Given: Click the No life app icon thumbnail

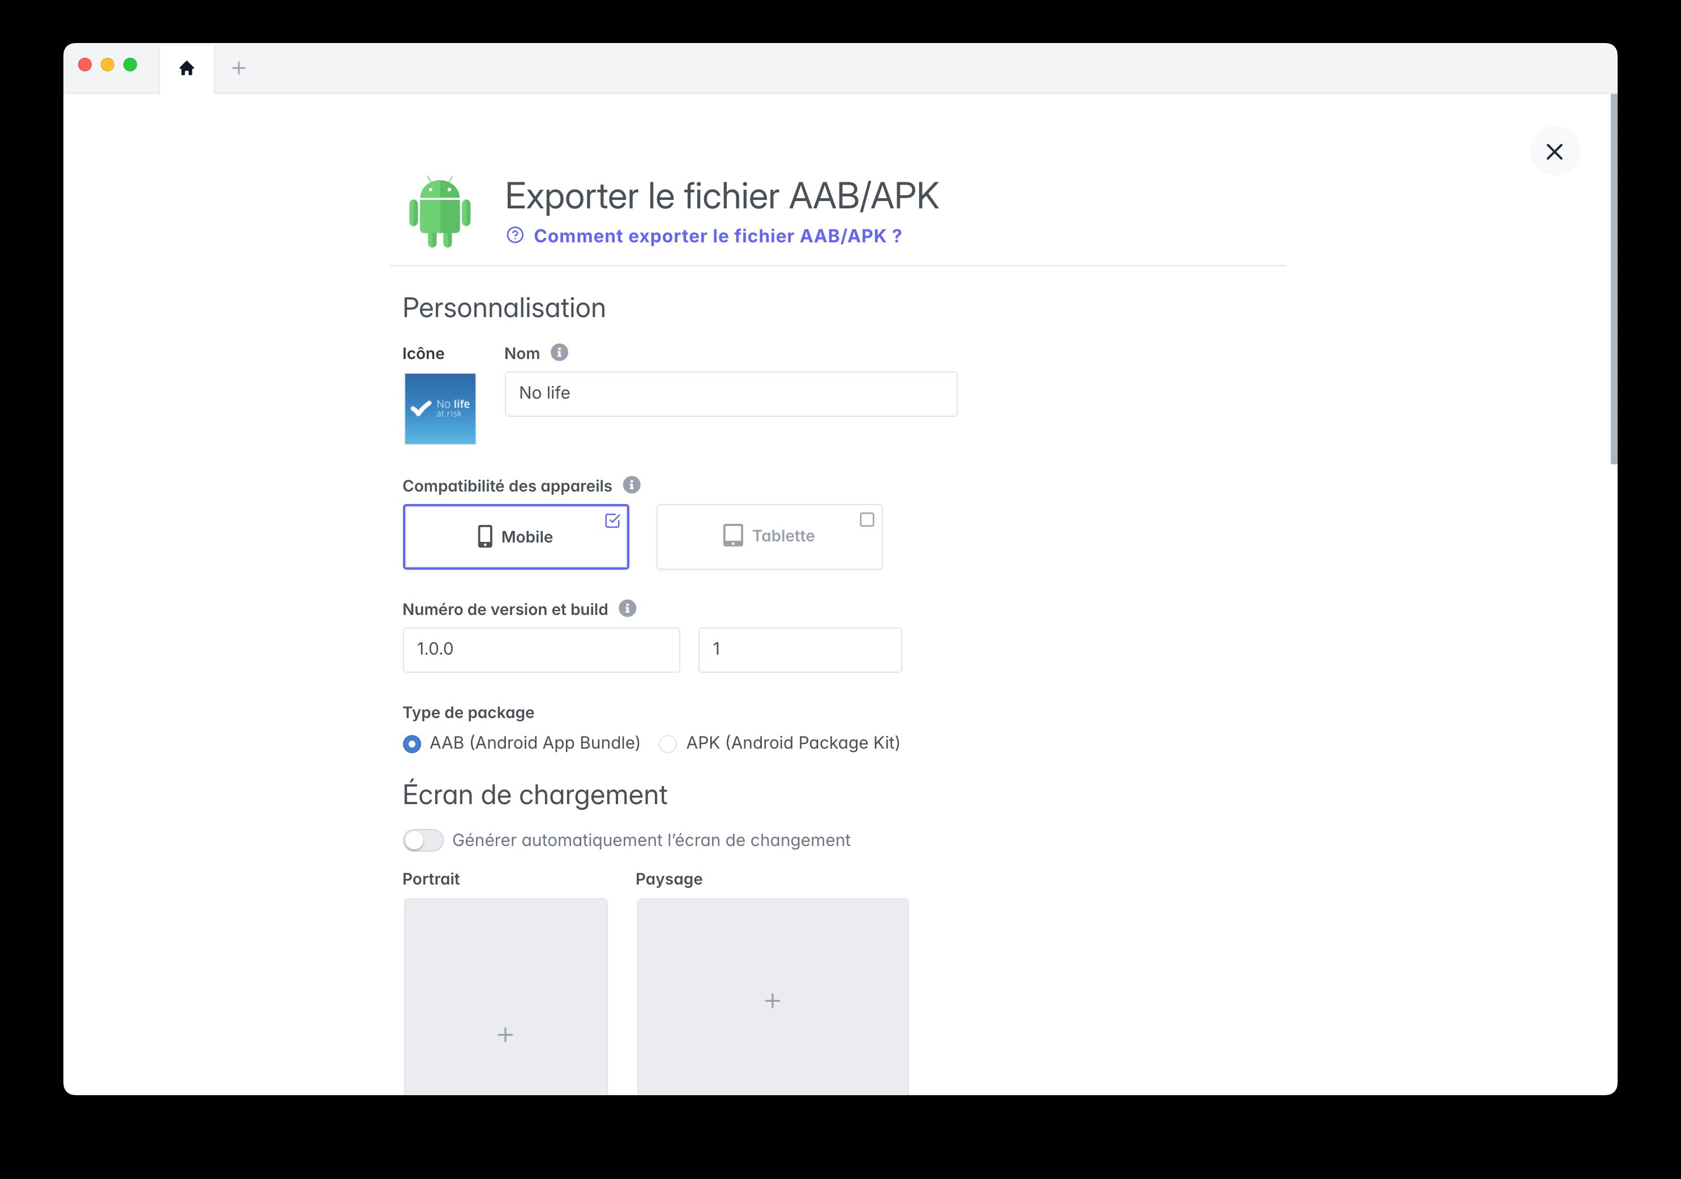Looking at the screenshot, I should pos(440,408).
